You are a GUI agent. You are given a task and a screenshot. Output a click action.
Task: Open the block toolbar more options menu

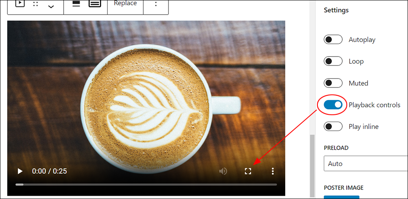pyautogui.click(x=156, y=4)
